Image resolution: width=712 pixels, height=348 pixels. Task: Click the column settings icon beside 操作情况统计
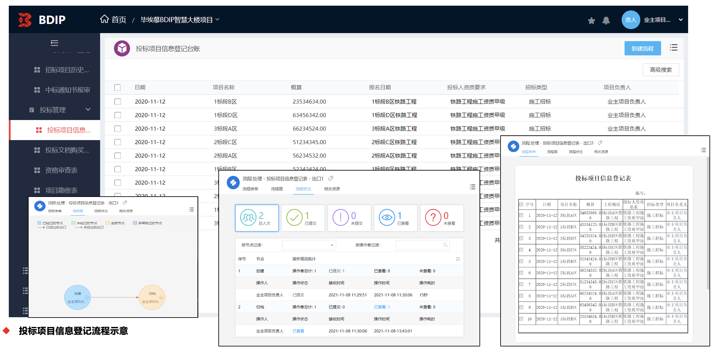tap(458, 259)
